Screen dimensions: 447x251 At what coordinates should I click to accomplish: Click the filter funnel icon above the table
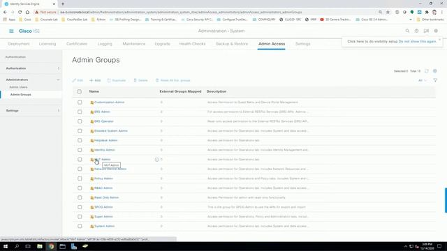[x=435, y=80]
